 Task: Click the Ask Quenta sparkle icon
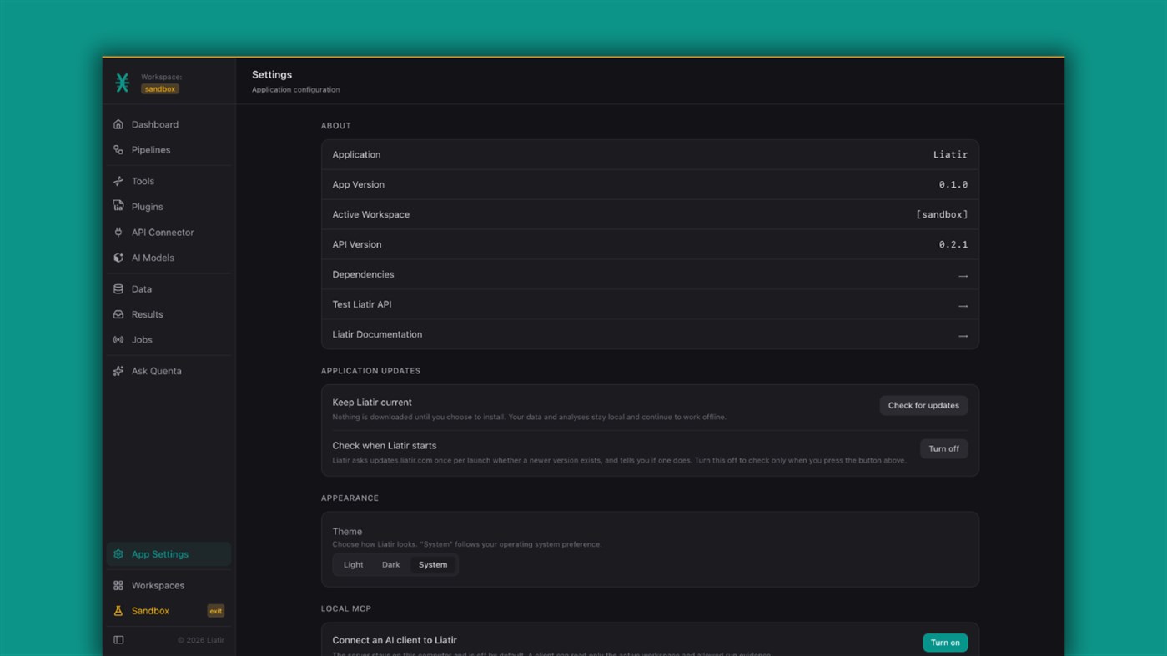[x=118, y=371]
